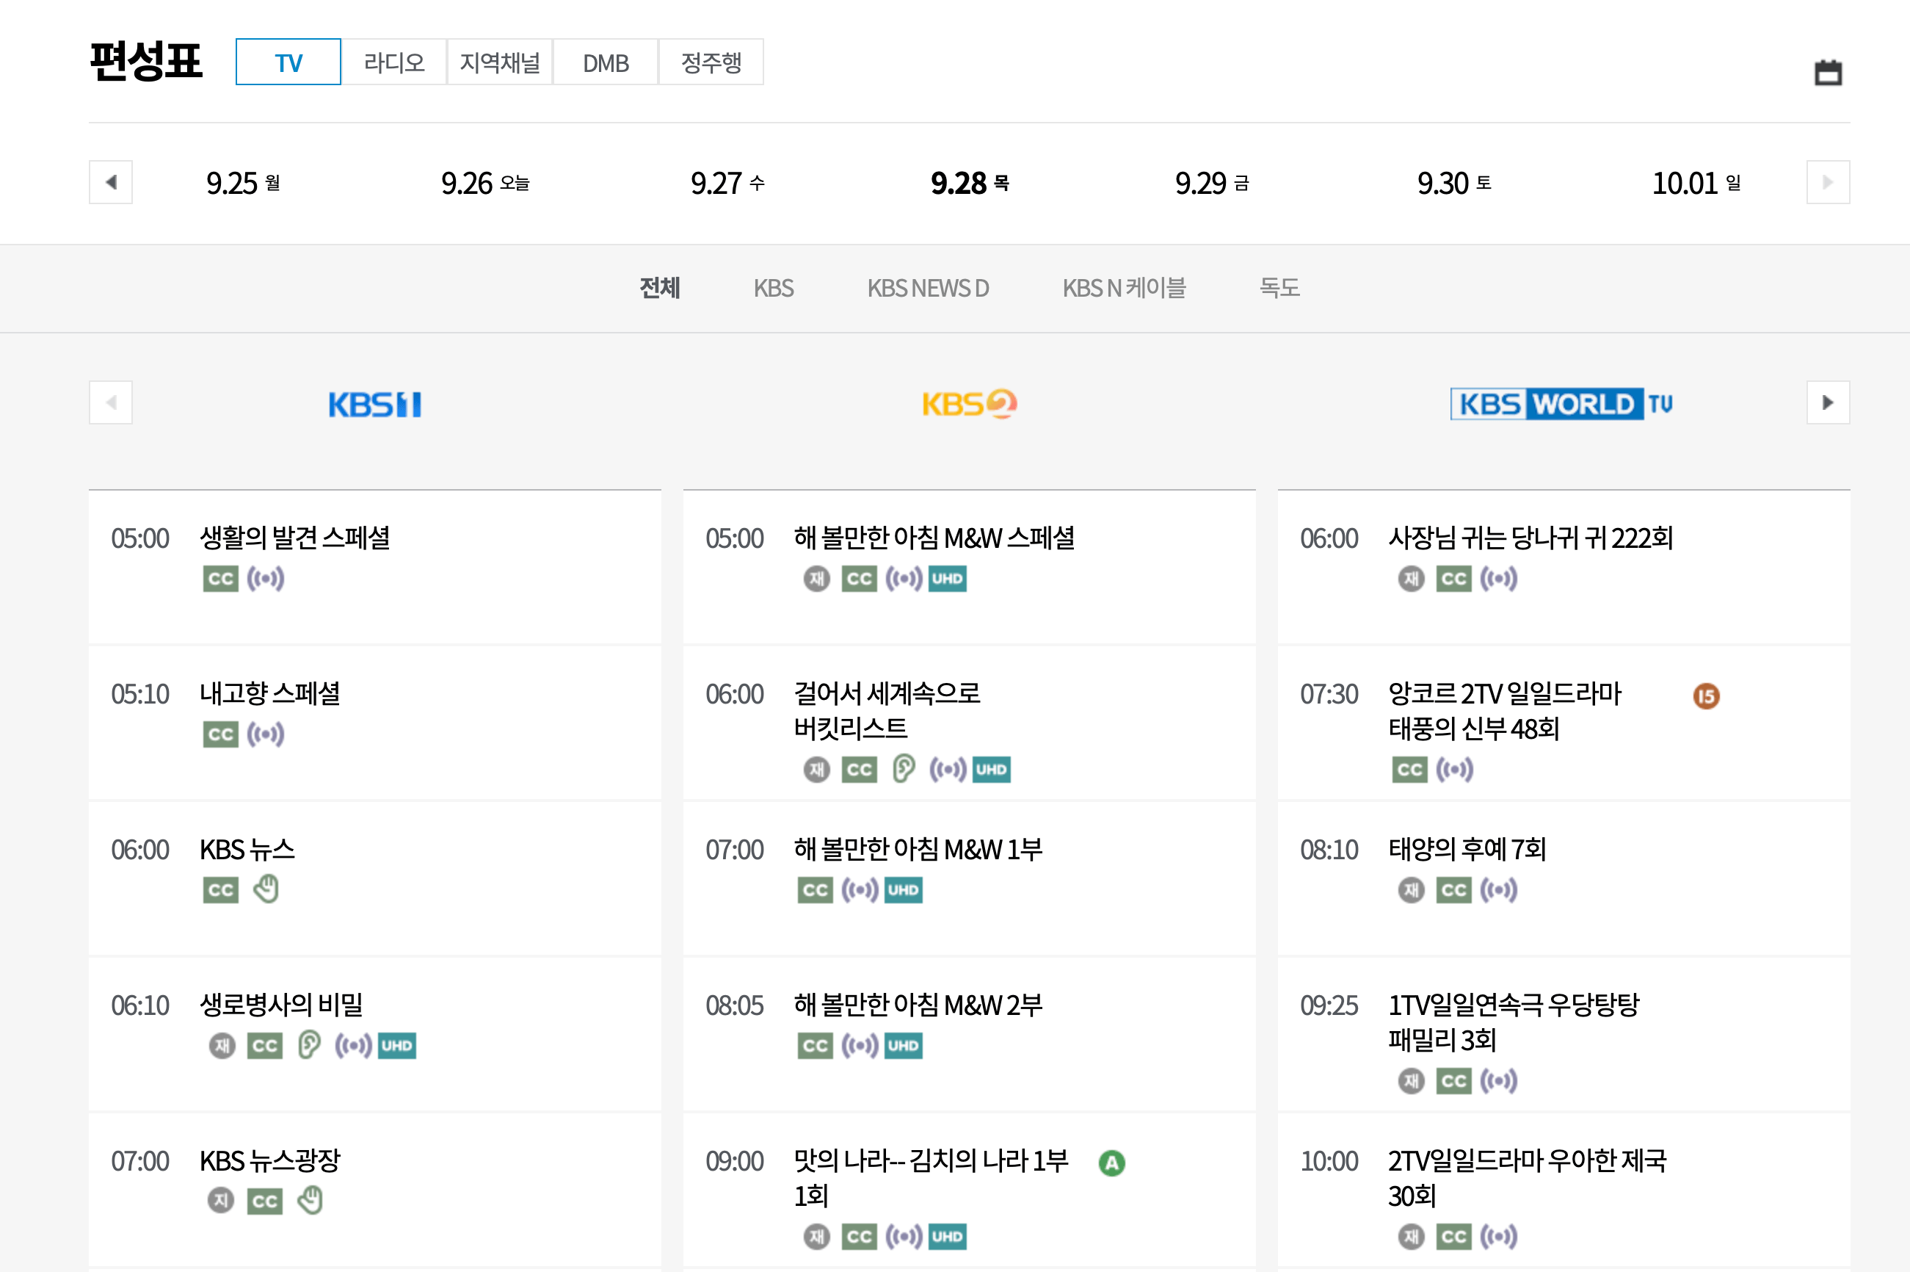Click the age 15 rating badge
Screen dimensions: 1910x1272
point(1706,696)
